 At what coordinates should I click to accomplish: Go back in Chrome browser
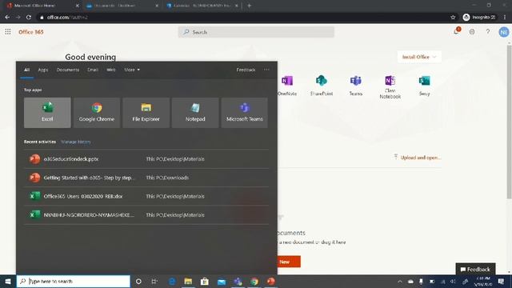7,18
